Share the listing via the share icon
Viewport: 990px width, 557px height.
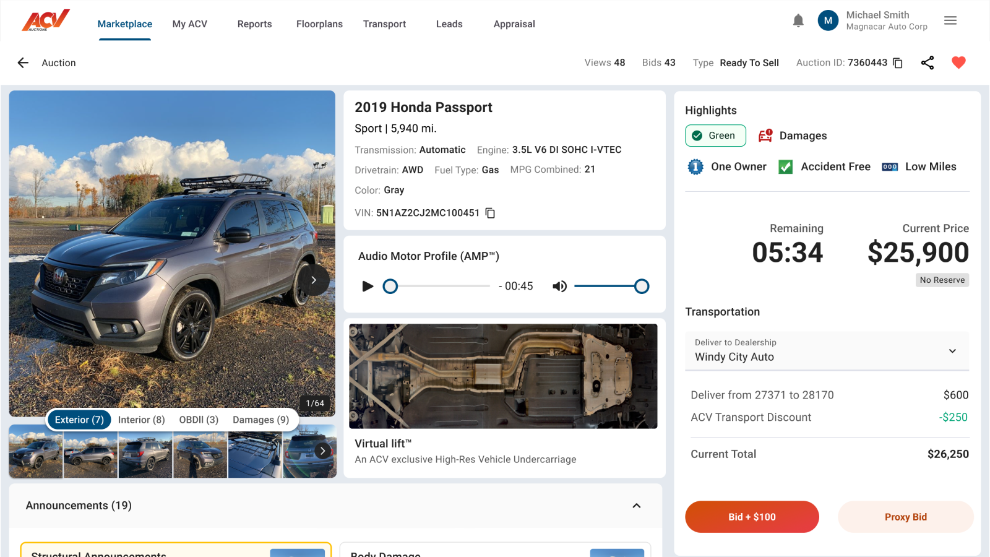coord(928,63)
